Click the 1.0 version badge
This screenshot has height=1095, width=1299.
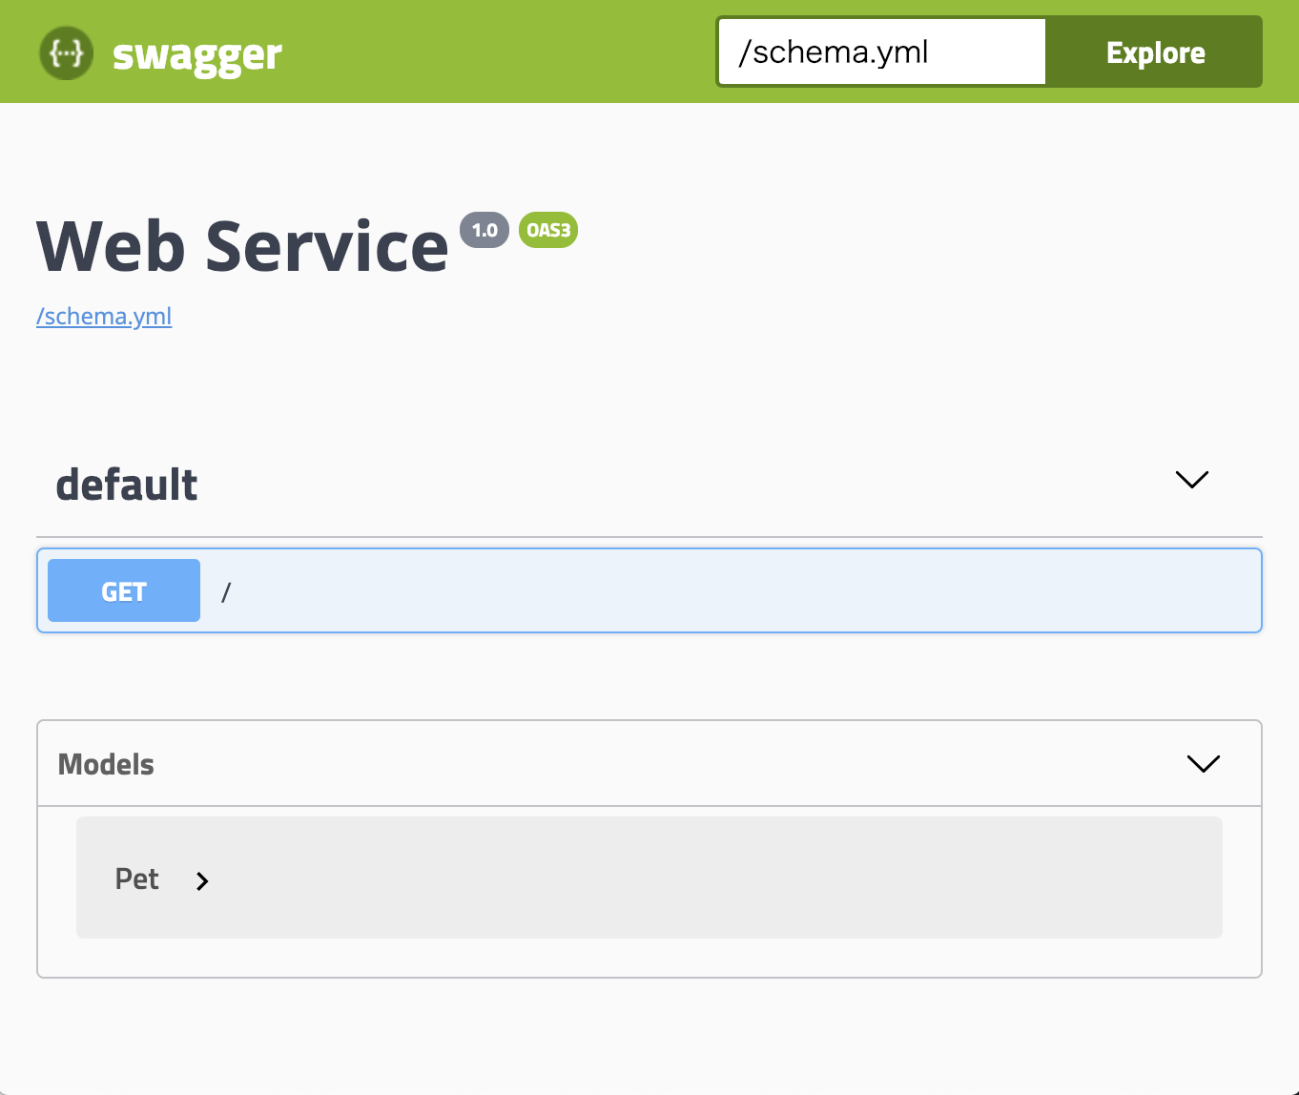pos(485,230)
